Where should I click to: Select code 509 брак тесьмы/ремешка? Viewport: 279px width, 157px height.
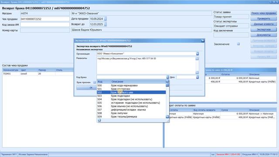tap(131, 116)
